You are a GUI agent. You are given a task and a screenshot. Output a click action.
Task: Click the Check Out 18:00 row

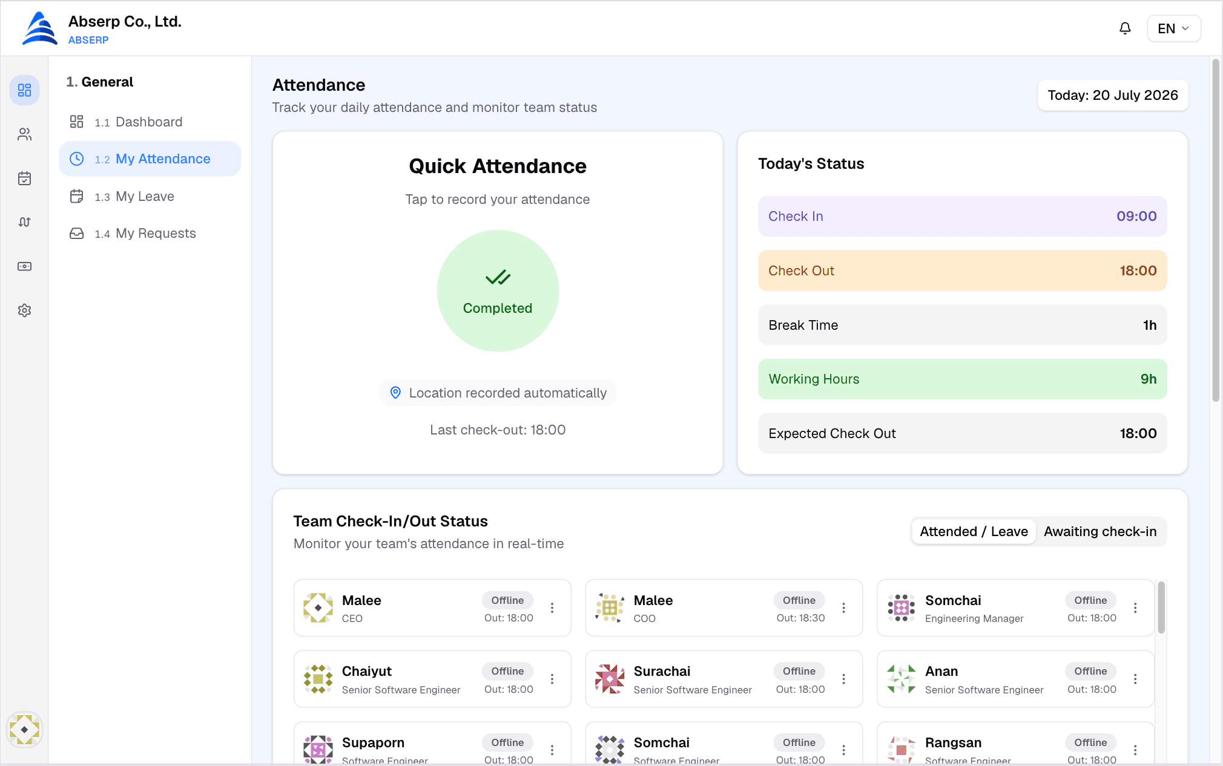(962, 270)
